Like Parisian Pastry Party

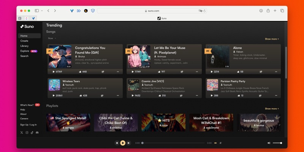pos(240,96)
